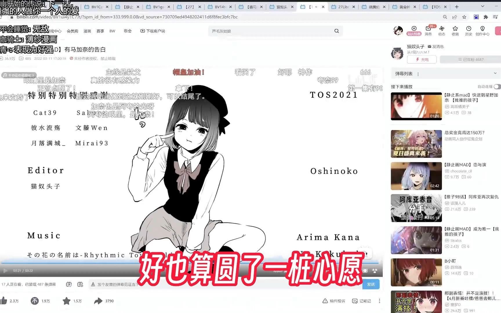Switch to the 27Libr browser tab
The width and height of the screenshot is (501, 313).
(343, 7)
